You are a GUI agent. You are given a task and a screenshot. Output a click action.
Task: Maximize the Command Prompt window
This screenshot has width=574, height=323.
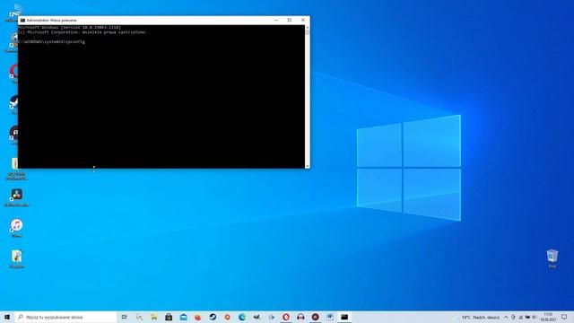289,20
